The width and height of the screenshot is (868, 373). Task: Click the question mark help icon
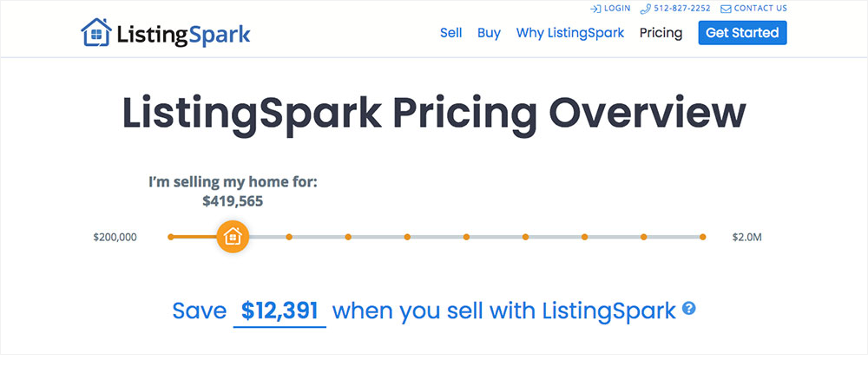(688, 308)
